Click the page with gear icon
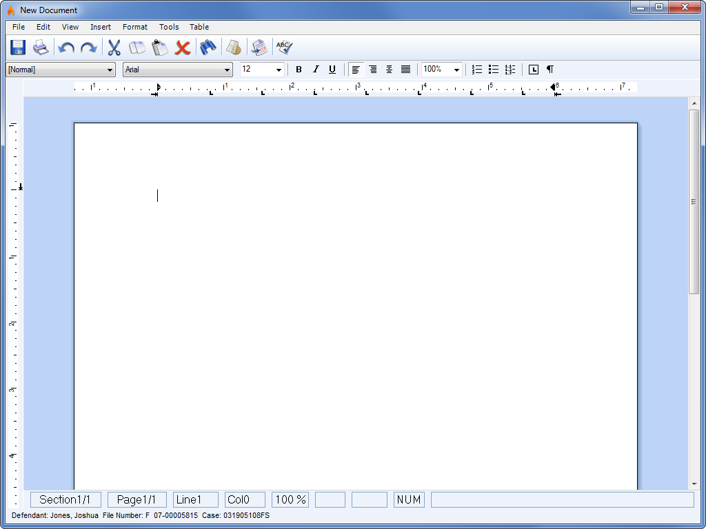This screenshot has width=706, height=529. coord(234,48)
